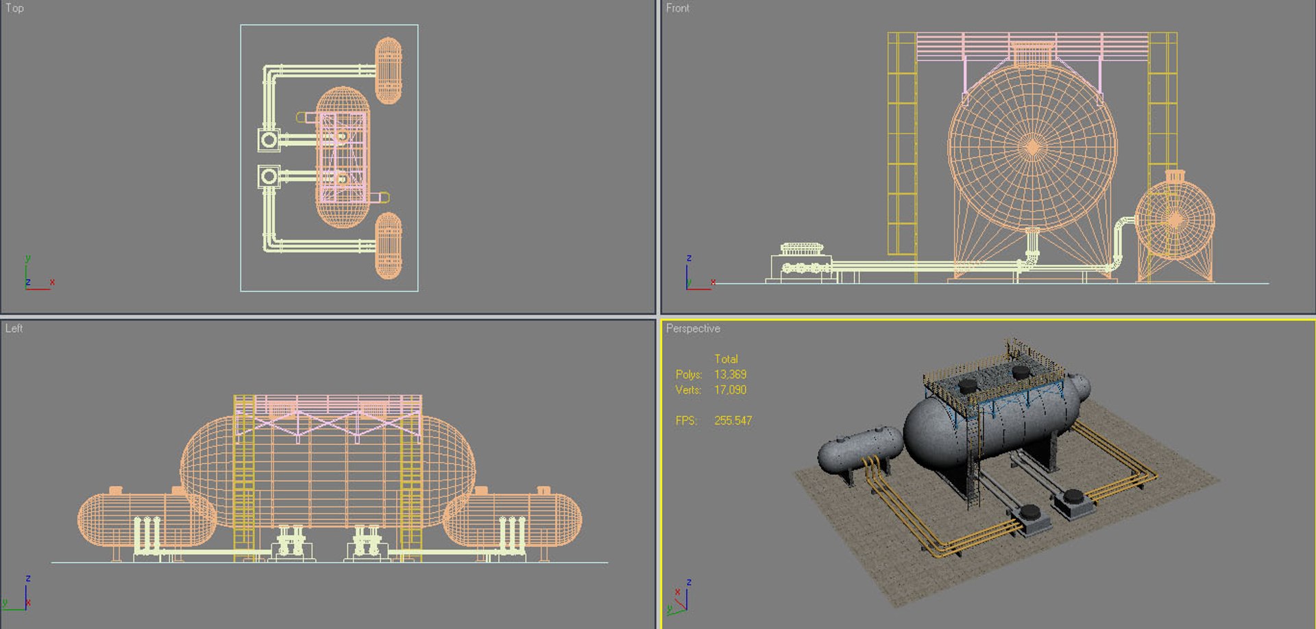Click the Total statistics header
This screenshot has width=1316, height=629.
[x=726, y=359]
